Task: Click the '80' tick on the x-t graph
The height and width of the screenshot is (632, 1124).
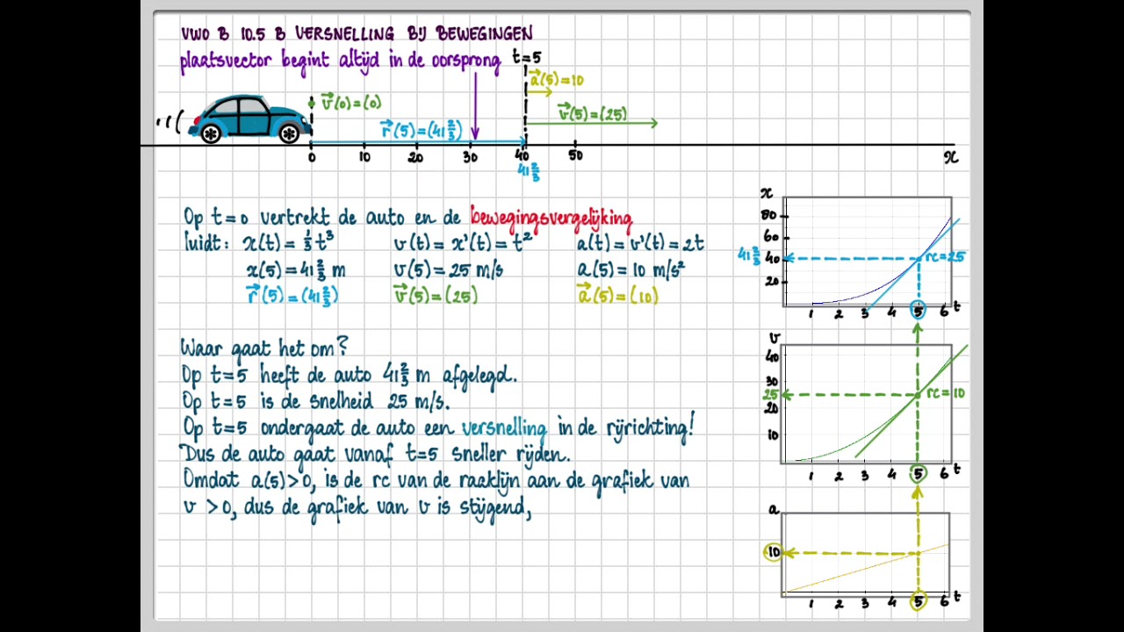Action: 770,215
